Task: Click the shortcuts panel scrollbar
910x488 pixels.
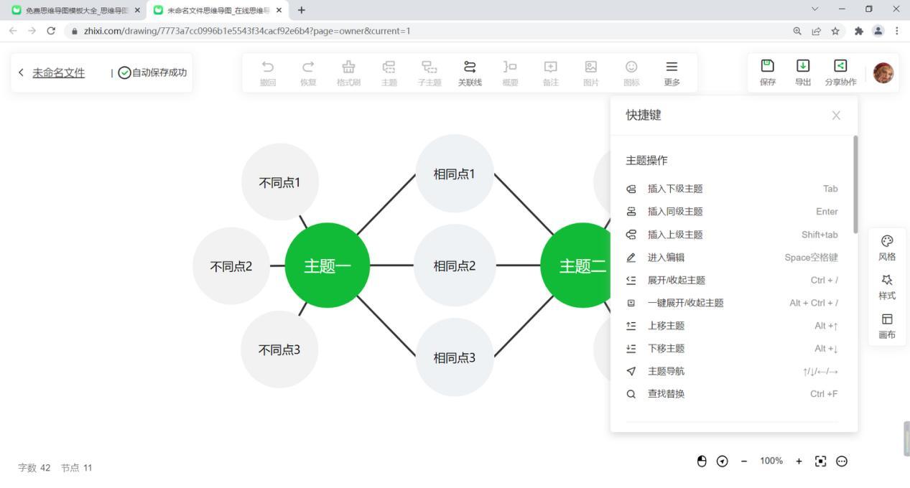Action: [855, 184]
